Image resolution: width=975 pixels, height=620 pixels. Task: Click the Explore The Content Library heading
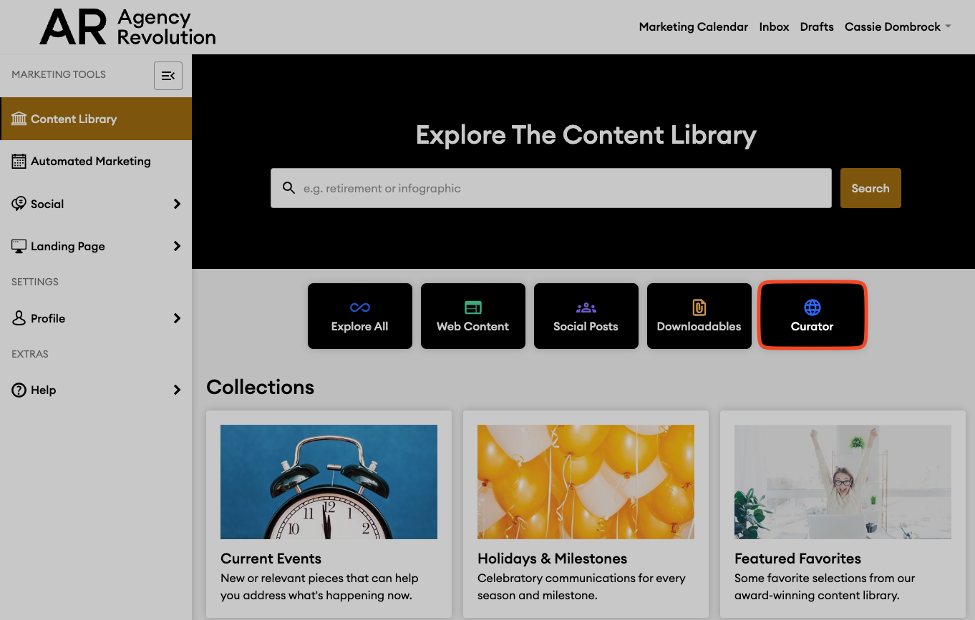click(586, 135)
